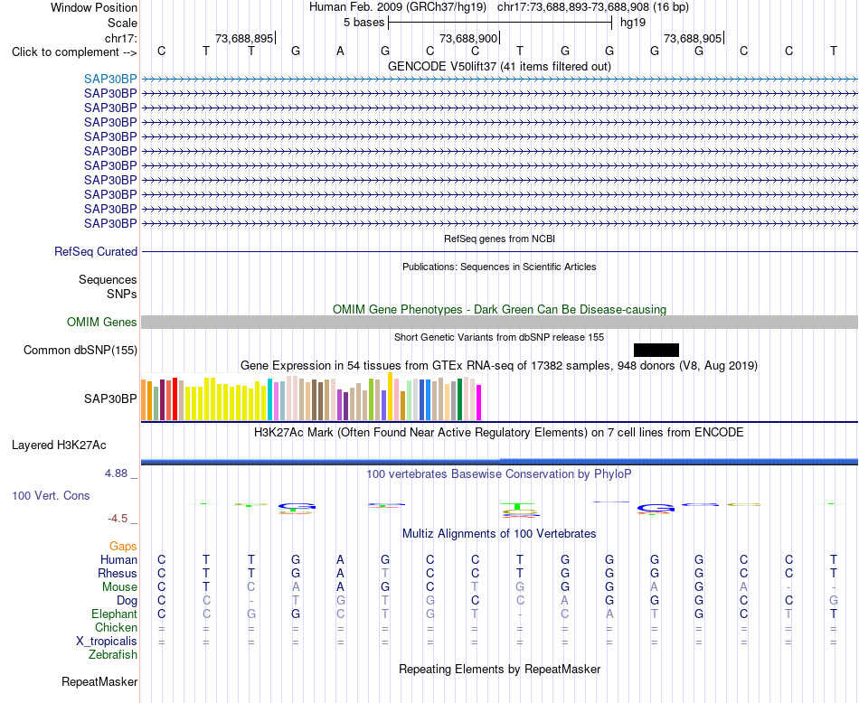859x703 pixels.
Task: Click the GTEx Gene Expression track title
Action: click(x=499, y=365)
